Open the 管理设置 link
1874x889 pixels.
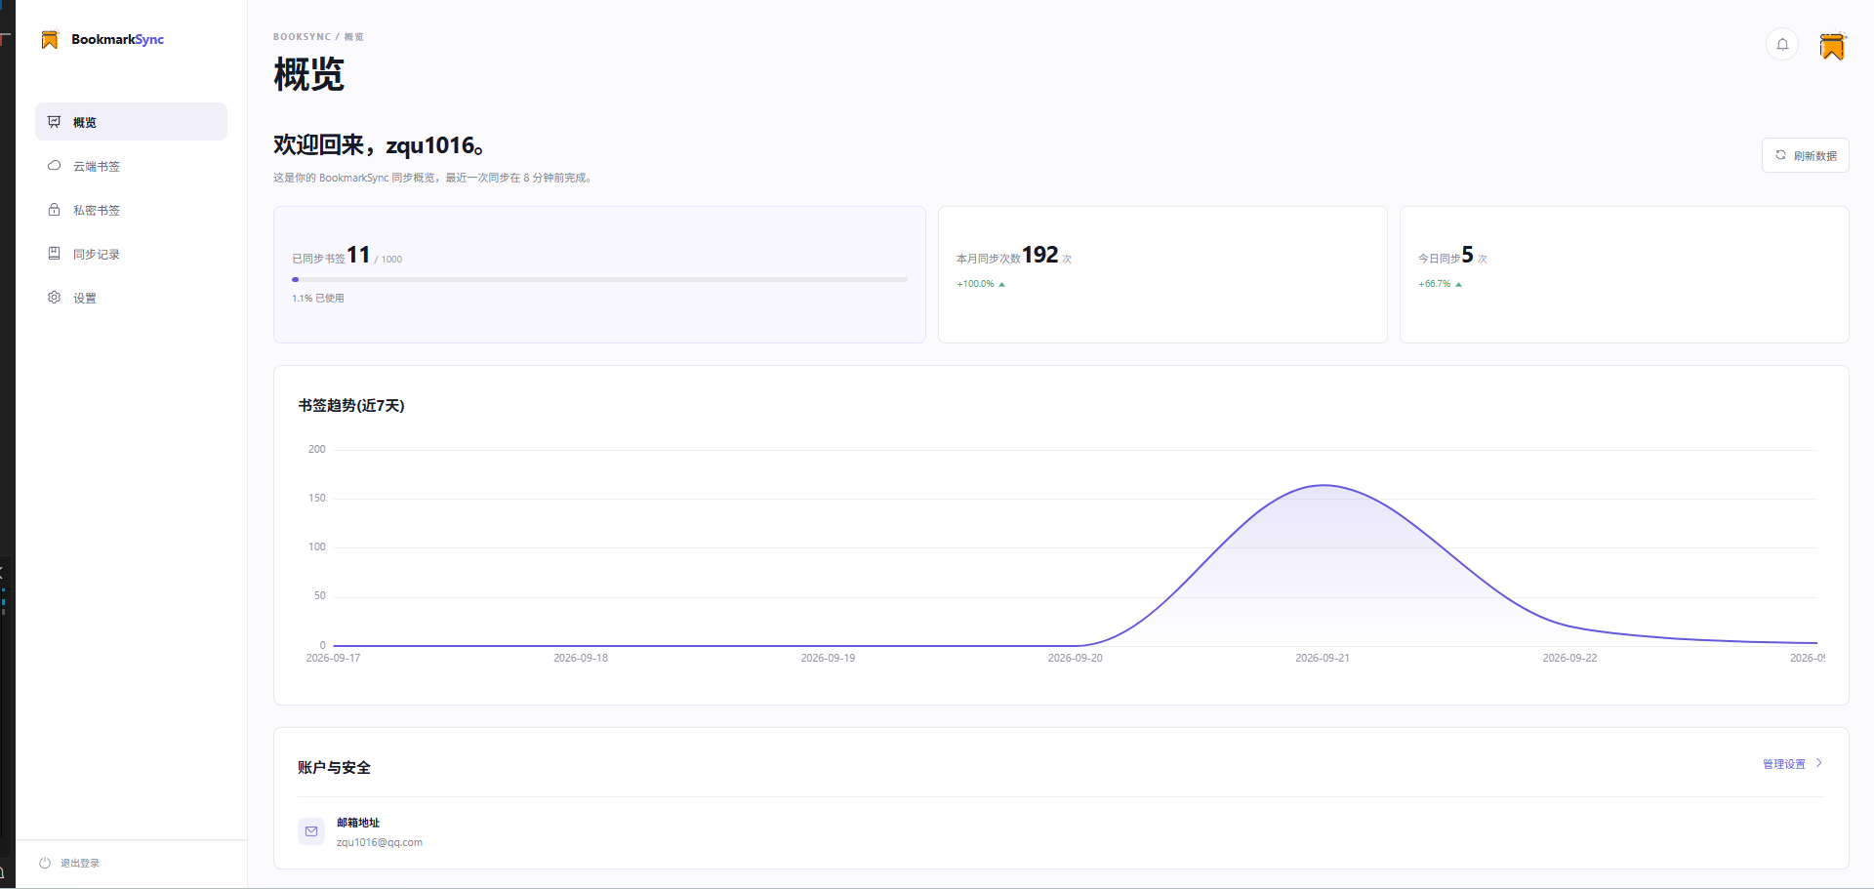pos(1784,764)
